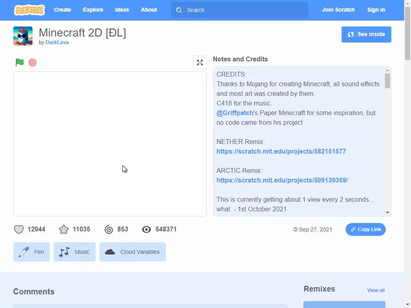The height and width of the screenshot is (308, 411).
Task: Click the C418 for the music line
Action: [x=244, y=103]
